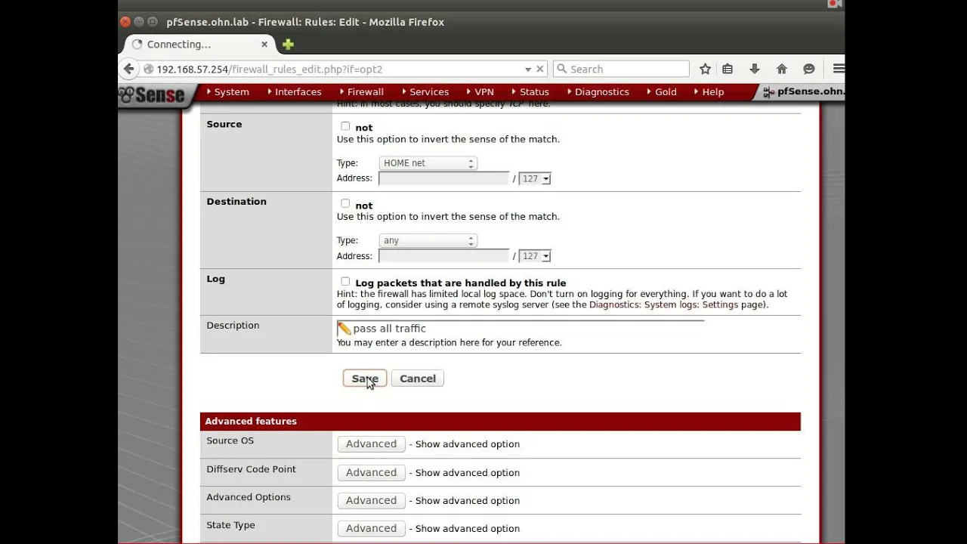Click the screen recording indicator icon

pos(834,4)
